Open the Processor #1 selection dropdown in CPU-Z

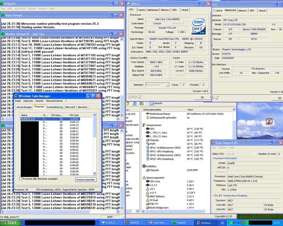point(167,85)
